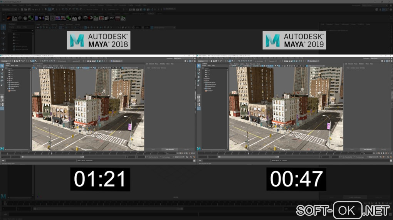Click Open Scene icon in Maya 2018 status line
Screen dimensions: 393x220
17,61
